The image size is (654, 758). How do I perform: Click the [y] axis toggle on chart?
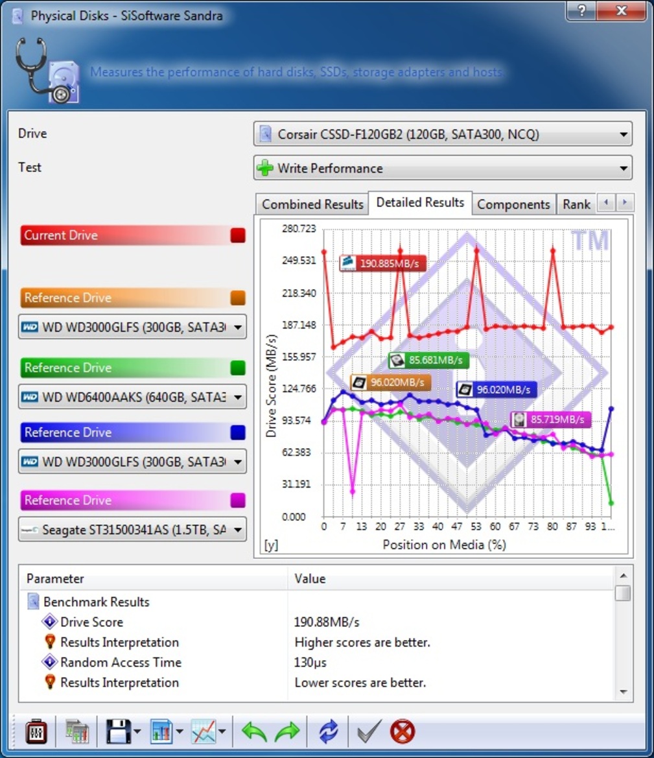[271, 545]
